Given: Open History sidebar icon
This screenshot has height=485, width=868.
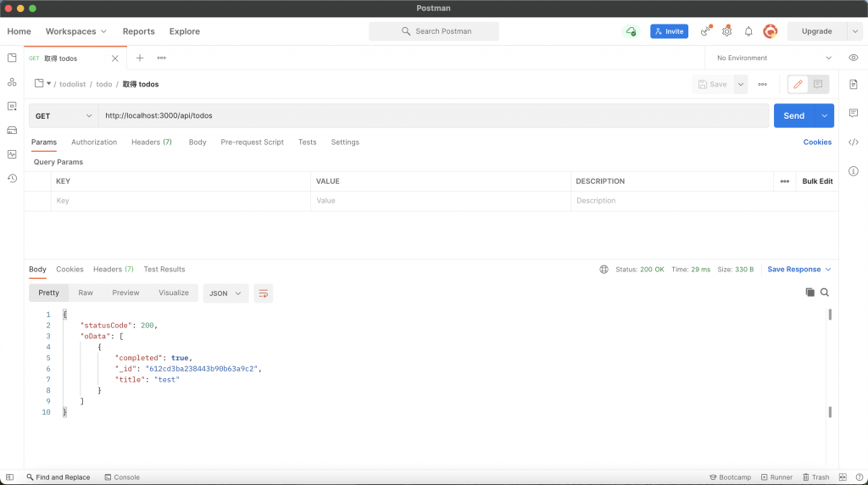Looking at the screenshot, I should [12, 178].
